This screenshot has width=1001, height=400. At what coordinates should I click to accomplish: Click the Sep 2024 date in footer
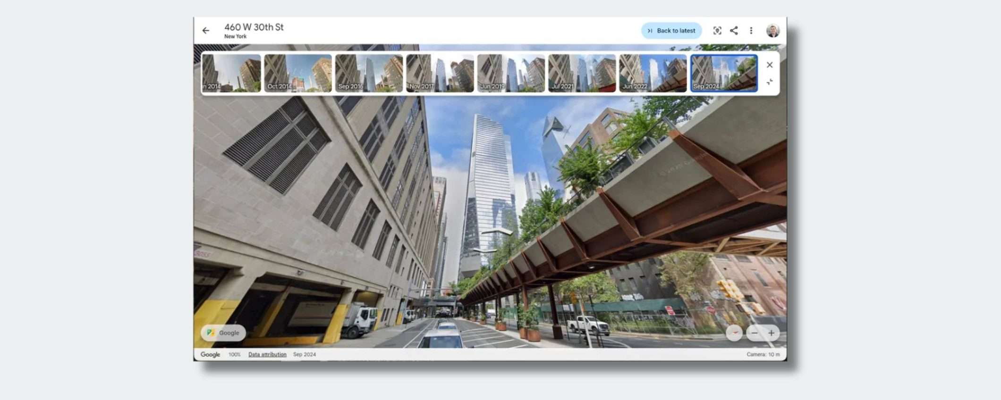(305, 355)
